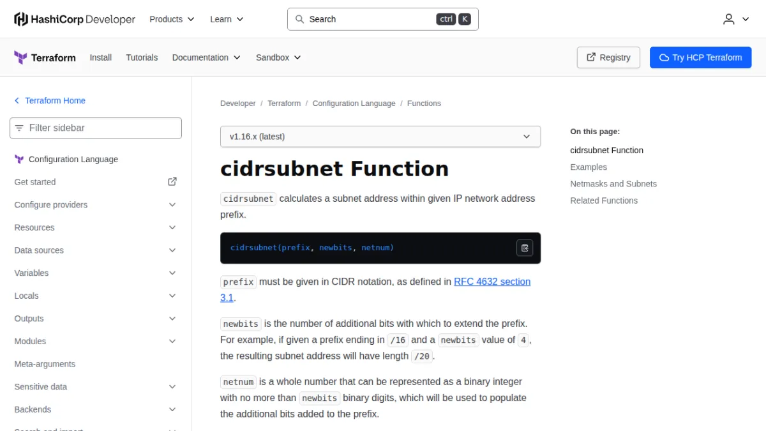Click the Configuration Language breadcrumb
Screen dimensions: 766x431
click(354, 103)
